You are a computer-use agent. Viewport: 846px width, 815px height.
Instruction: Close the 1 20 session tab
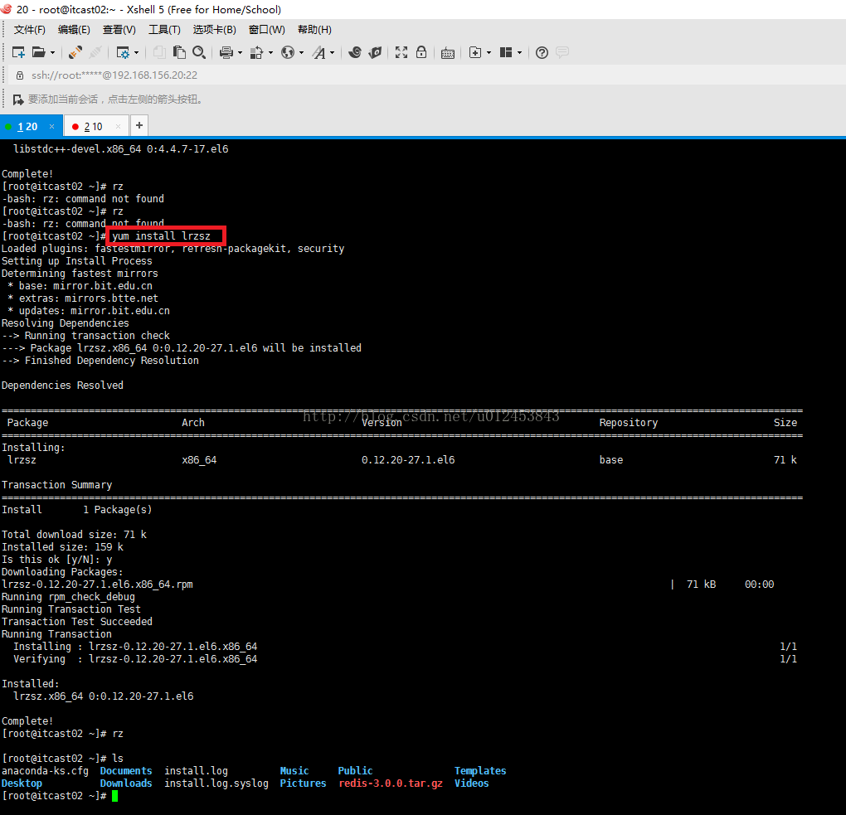point(51,126)
